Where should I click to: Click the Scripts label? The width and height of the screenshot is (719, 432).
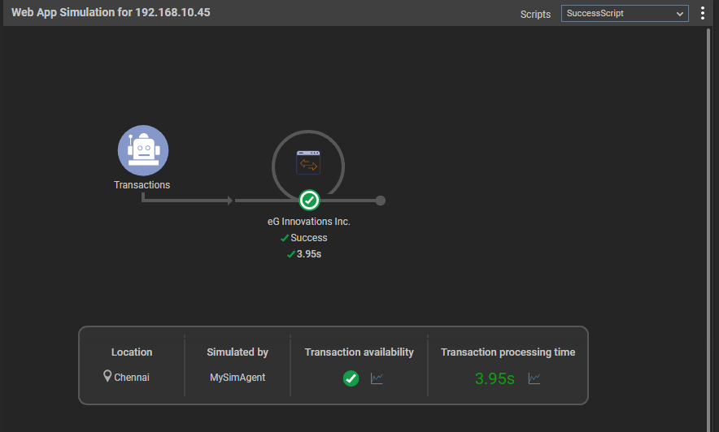[535, 14]
